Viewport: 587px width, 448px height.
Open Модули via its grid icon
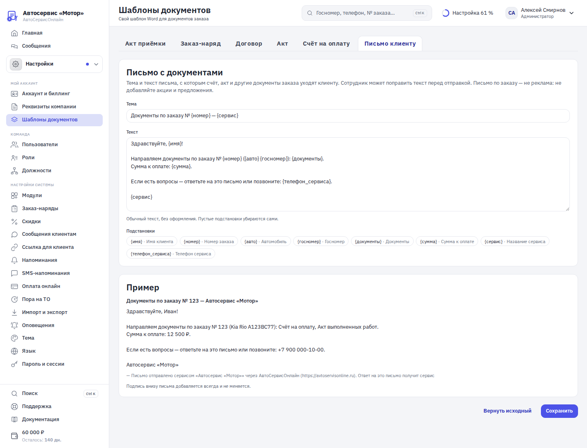point(14,195)
